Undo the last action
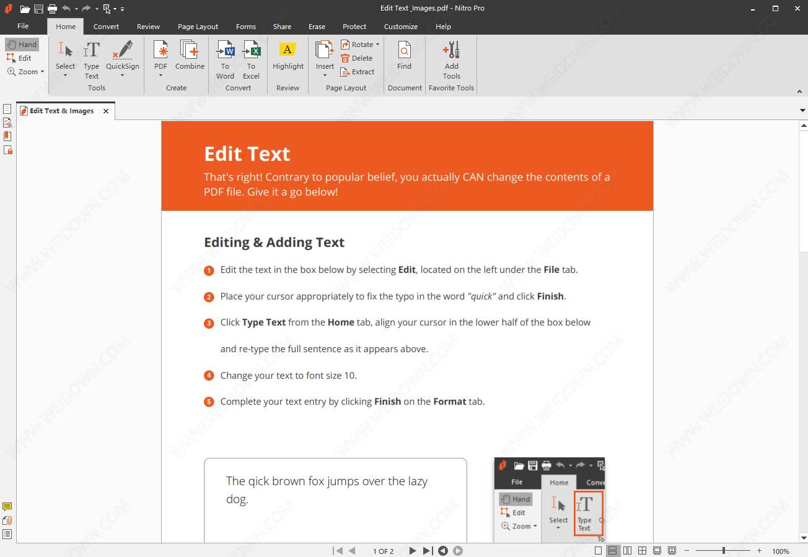This screenshot has width=808, height=557. coord(66,9)
